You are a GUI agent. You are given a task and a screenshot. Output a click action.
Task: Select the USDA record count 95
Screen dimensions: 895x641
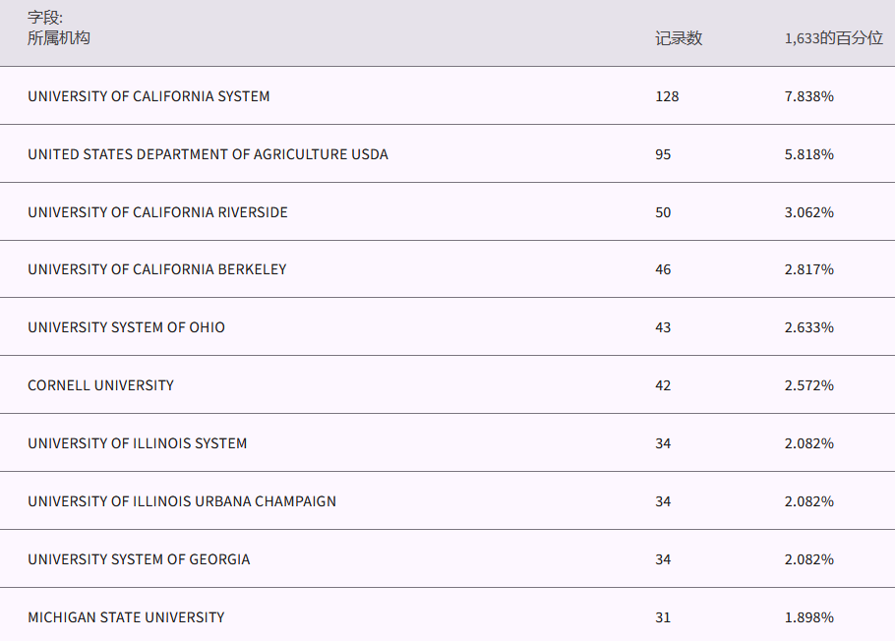[663, 154]
